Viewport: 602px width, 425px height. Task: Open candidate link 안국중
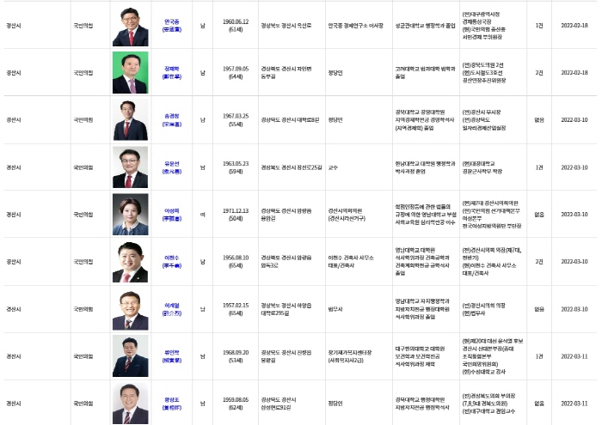pos(172,26)
